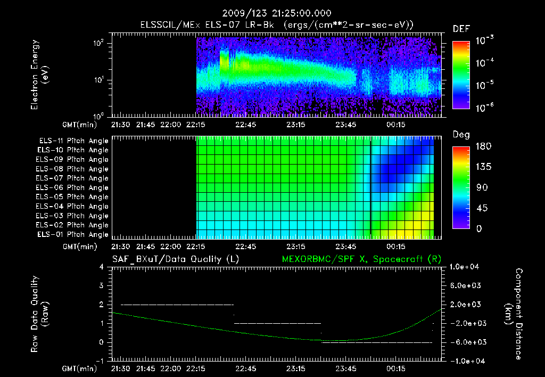The width and height of the screenshot is (545, 377).
Task: Click the 180 tick on Deg colorbar
Action: pyautogui.click(x=483, y=146)
